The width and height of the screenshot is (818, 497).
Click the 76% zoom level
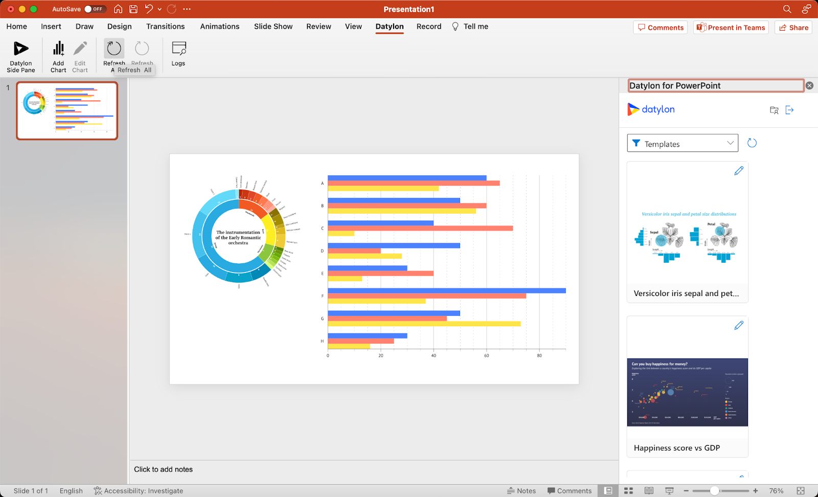(776, 491)
